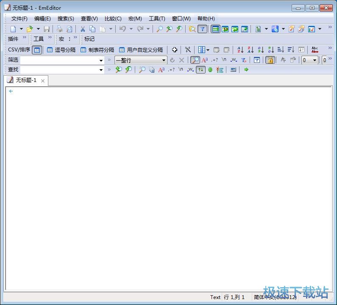Viewport: 337px width, 305px height.
Task: Expand the Open file dropdown arrow
Action: [38, 29]
